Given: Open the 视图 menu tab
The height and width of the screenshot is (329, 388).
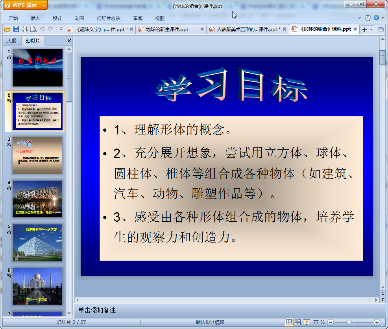Looking at the screenshot, I should point(160,18).
